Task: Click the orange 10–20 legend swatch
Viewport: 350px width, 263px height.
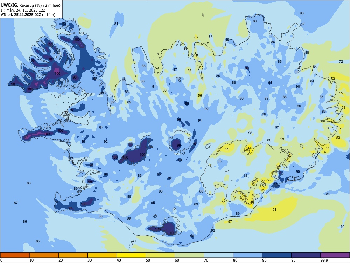Action: tap(44, 255)
